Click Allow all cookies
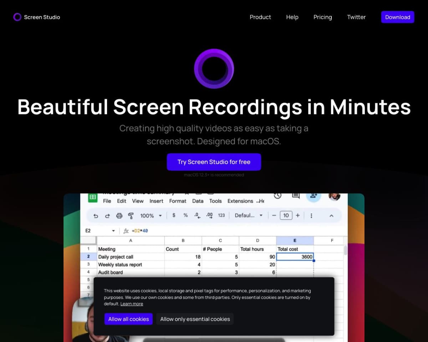The width and height of the screenshot is (428, 342). (128, 319)
